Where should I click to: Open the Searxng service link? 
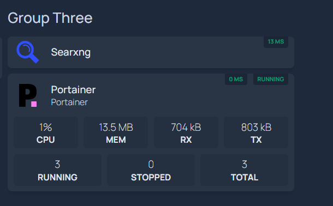point(71,52)
